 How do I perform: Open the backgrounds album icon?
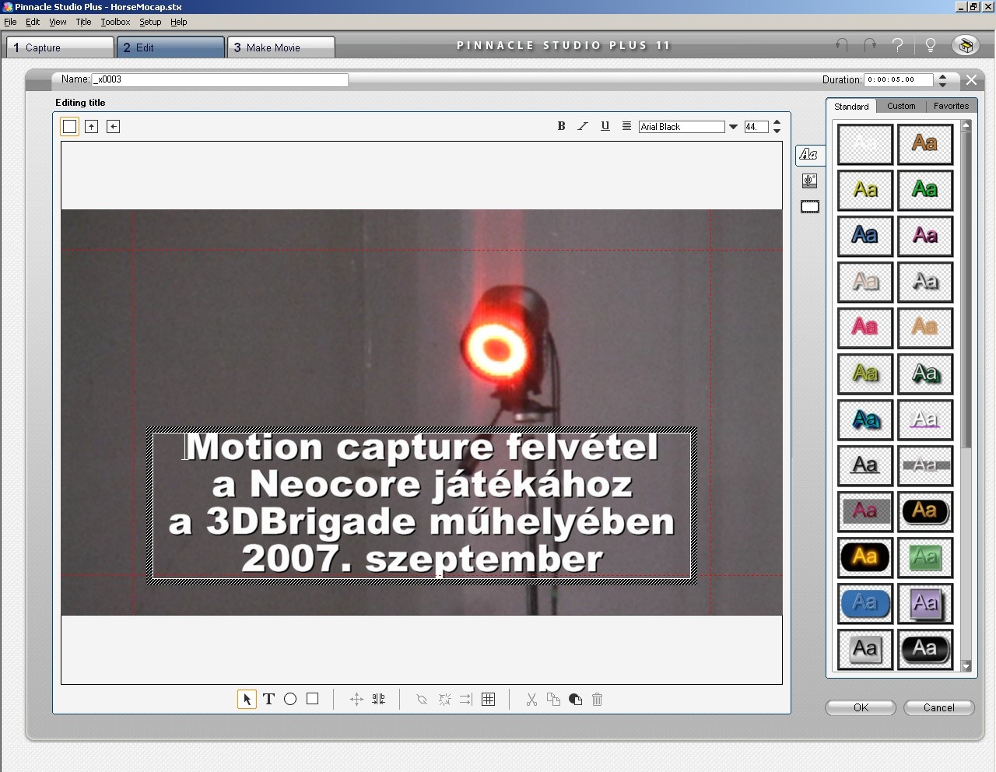[809, 181]
